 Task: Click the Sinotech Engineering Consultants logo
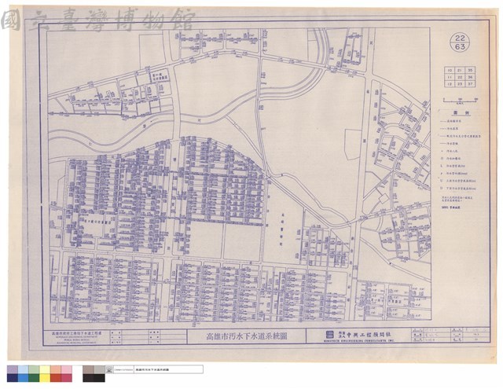pos(328,335)
